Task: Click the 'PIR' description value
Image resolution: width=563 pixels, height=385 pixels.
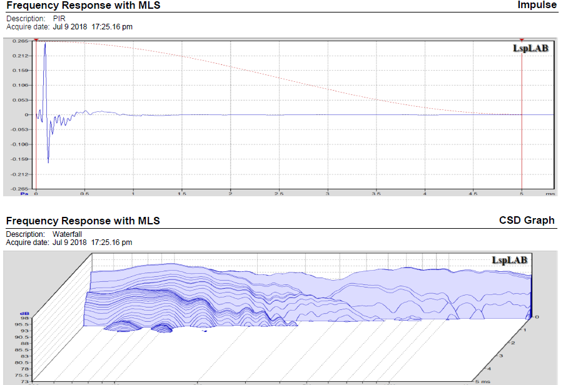Action: (x=59, y=18)
